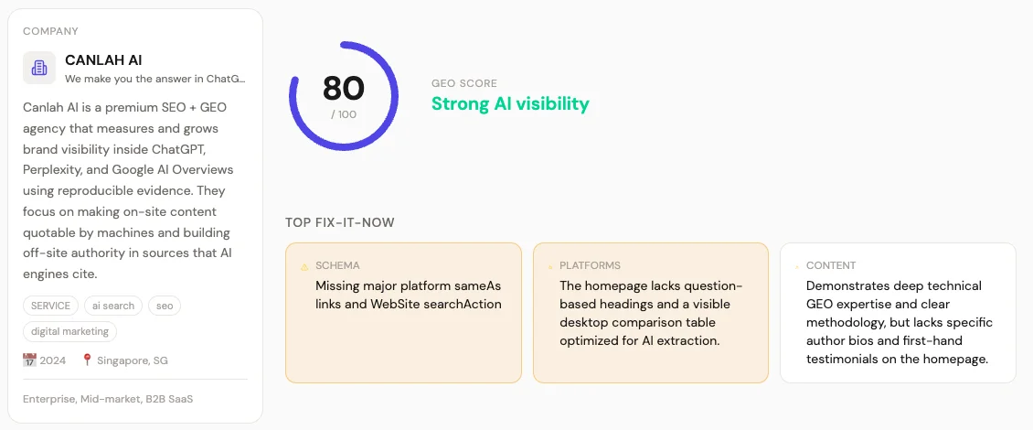Select the SERVICE tag
Image resolution: width=1033 pixels, height=430 pixels.
pyautogui.click(x=50, y=306)
